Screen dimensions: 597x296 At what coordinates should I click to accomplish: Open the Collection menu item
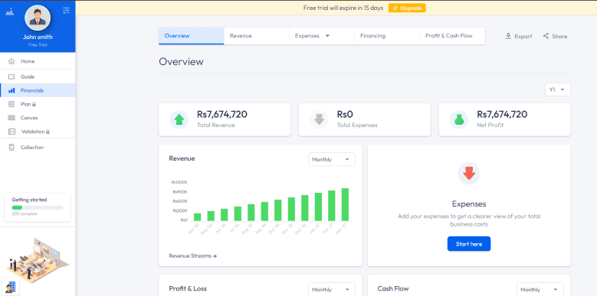point(38,147)
